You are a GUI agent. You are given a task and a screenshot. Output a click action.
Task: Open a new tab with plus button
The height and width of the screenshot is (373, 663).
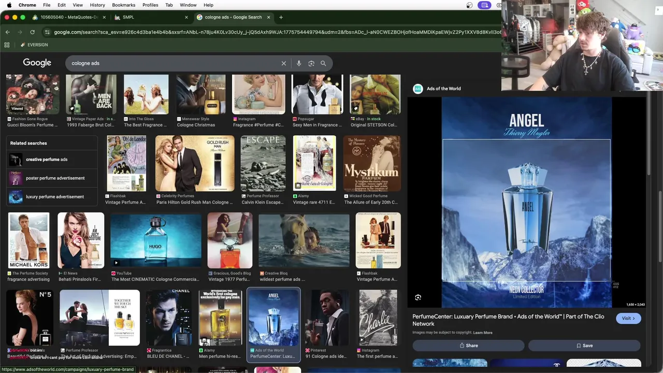coord(281,17)
